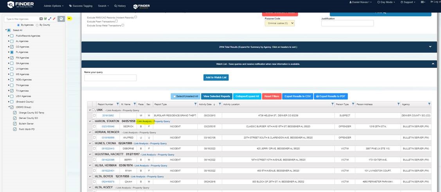Open report number 0815220410 link
Screen dimensions: 441x192
108,149
